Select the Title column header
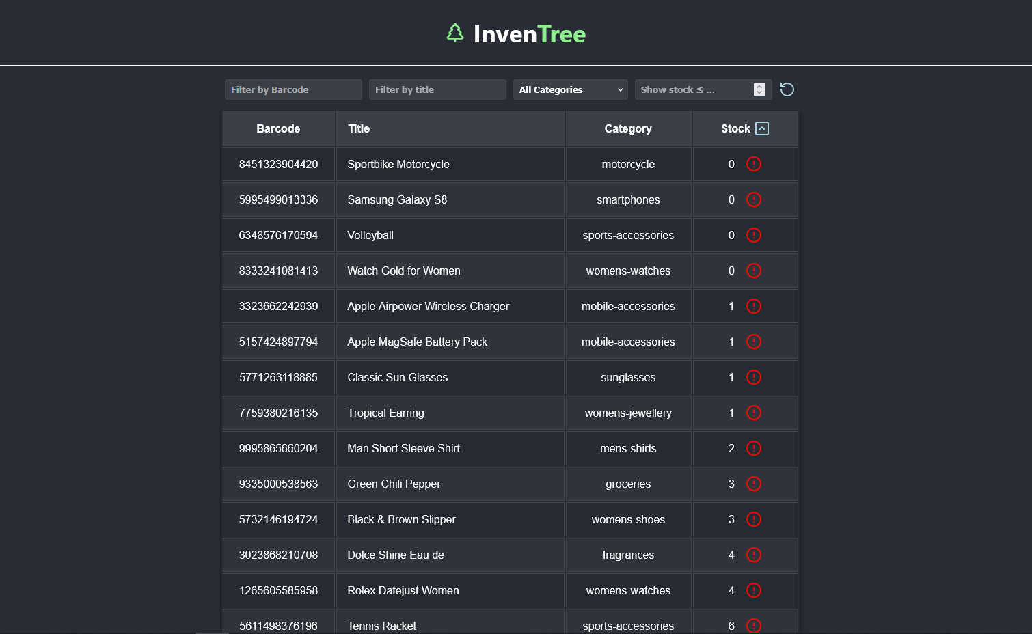The width and height of the screenshot is (1032, 634). click(359, 128)
